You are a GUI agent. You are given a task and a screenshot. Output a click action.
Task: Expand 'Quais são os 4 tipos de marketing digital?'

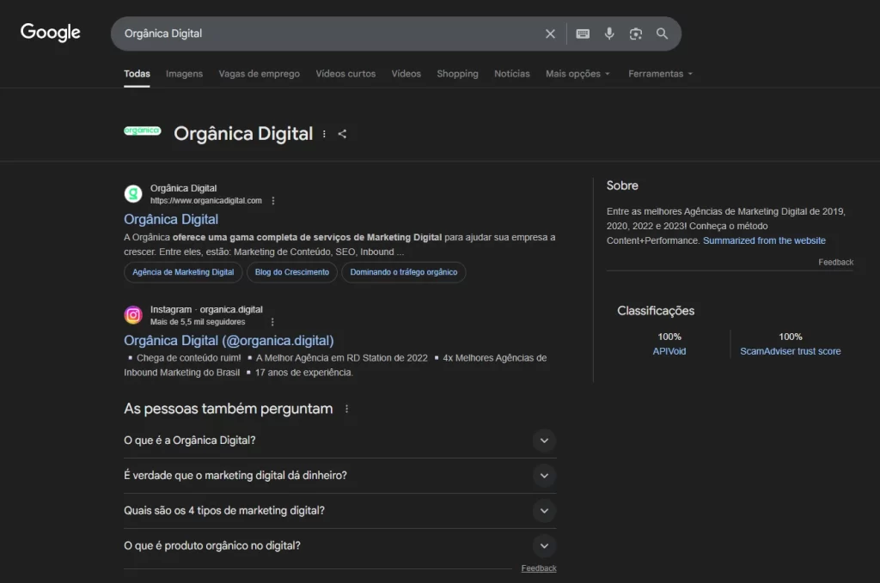click(544, 510)
